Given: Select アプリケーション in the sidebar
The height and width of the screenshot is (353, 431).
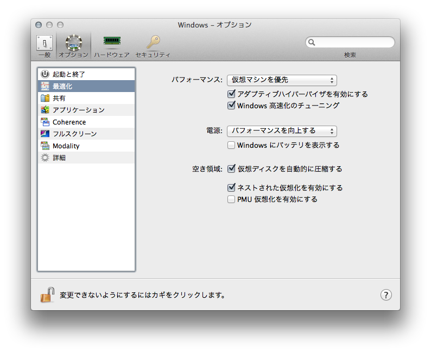Looking at the screenshot, I should click(86, 110).
